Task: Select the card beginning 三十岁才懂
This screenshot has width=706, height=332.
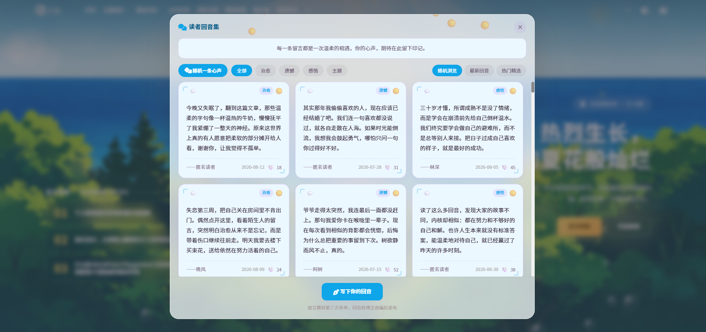Action: pos(468,130)
